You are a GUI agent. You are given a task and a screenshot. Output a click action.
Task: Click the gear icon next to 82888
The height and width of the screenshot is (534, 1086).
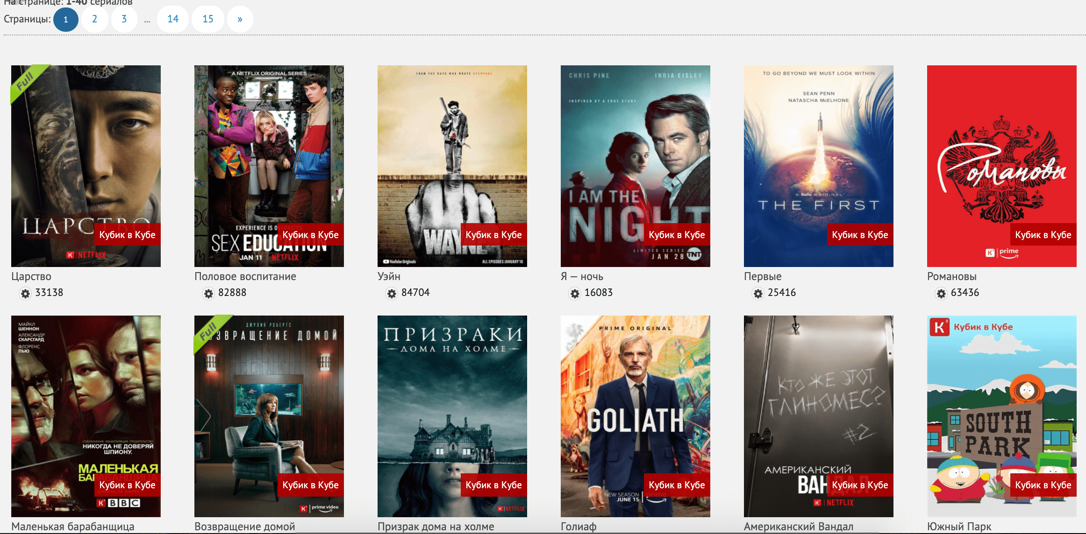pos(208,293)
